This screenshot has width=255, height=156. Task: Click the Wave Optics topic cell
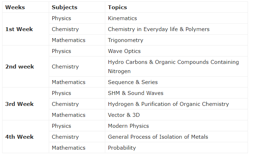pos(177,51)
